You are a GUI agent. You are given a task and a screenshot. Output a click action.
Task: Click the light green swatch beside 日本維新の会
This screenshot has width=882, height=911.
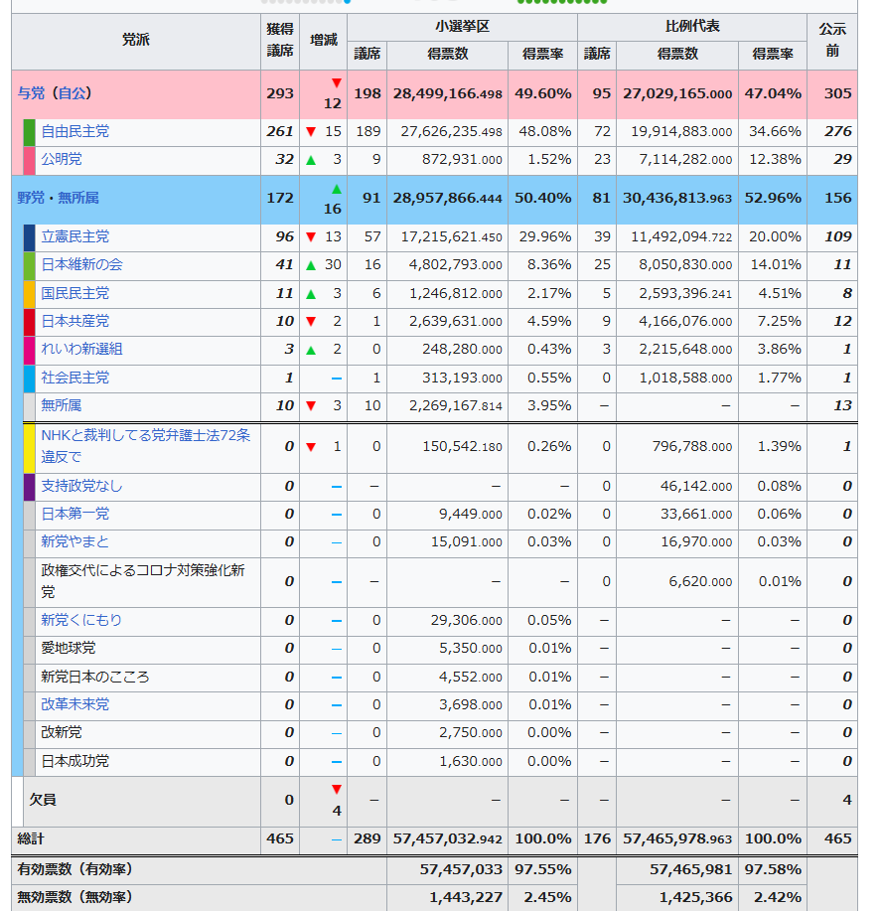coord(29,266)
